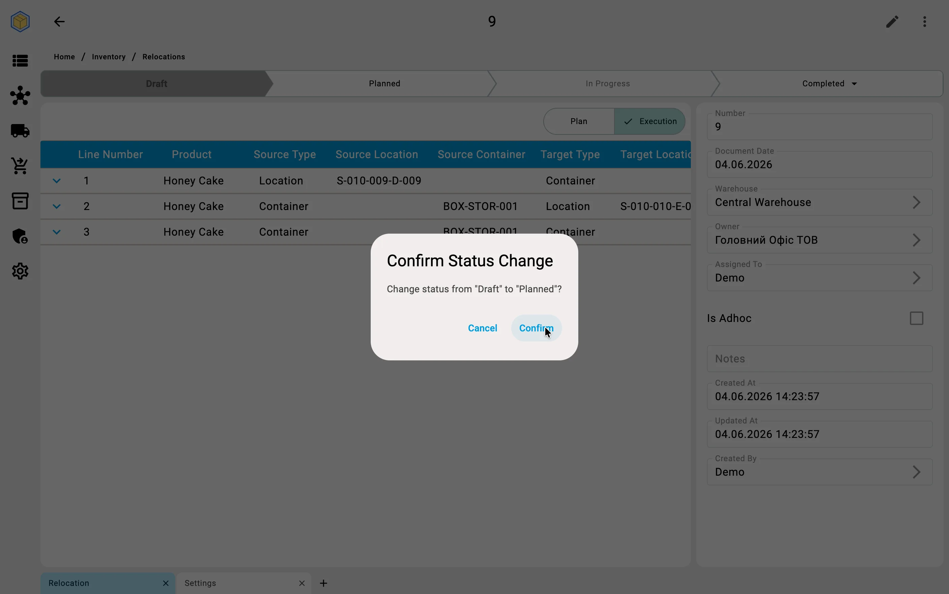949x594 pixels.
Task: Expand line 3 row chevron
Action: (57, 232)
